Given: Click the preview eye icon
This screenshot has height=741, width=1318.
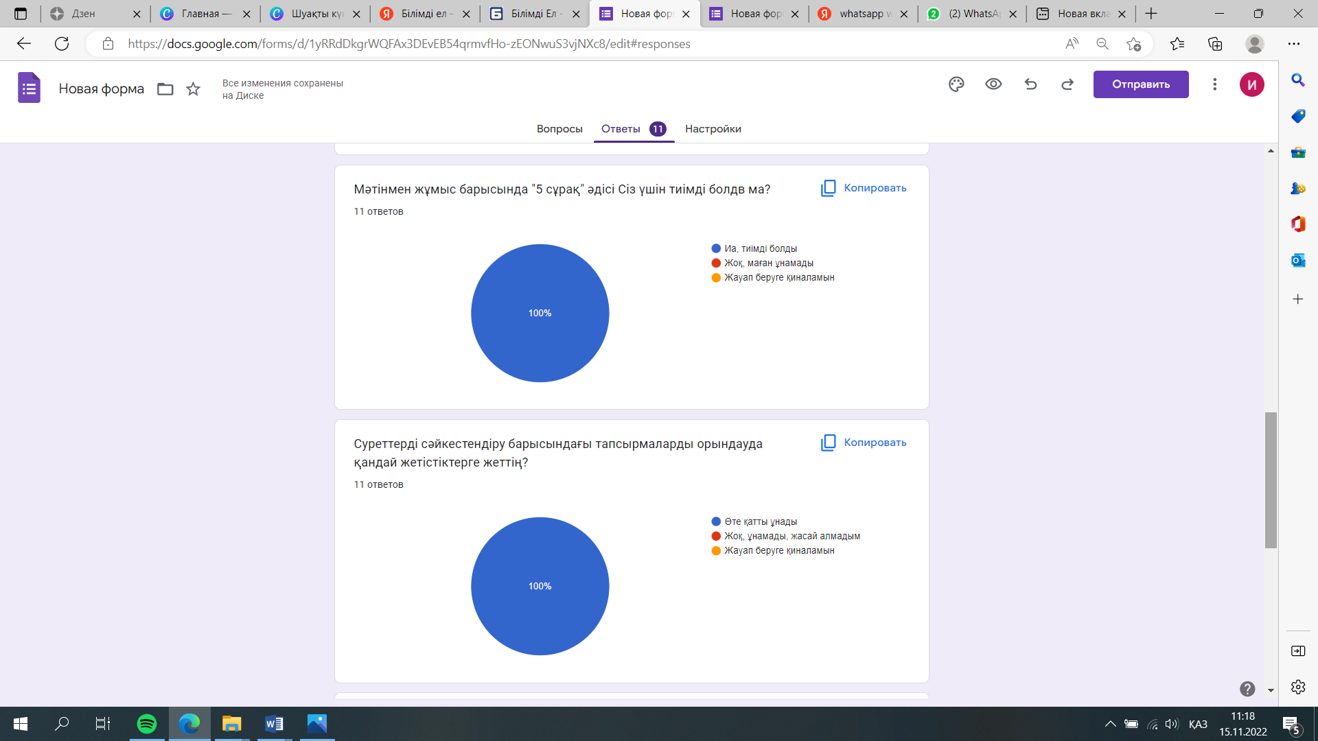Looking at the screenshot, I should click(993, 84).
